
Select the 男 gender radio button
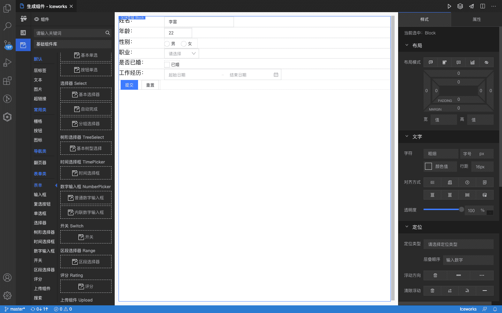click(x=167, y=43)
